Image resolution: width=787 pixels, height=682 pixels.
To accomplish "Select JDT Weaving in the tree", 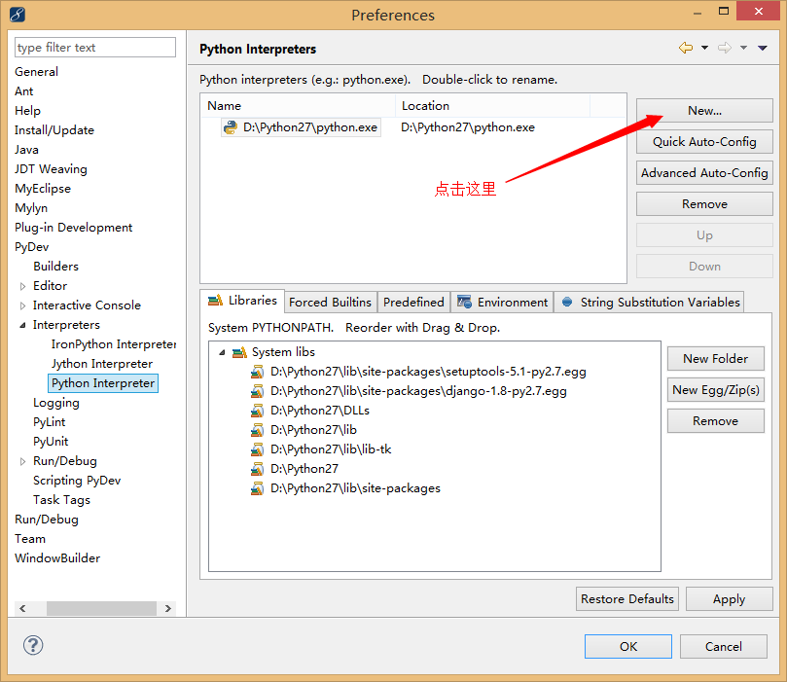I will tap(51, 169).
